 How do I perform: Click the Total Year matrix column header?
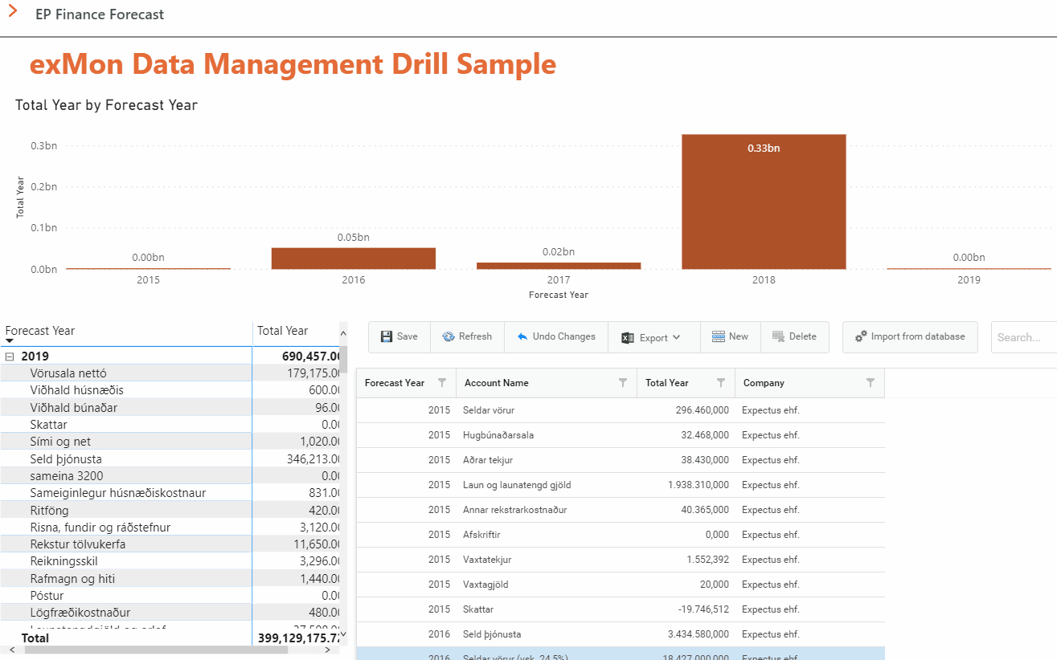(283, 331)
